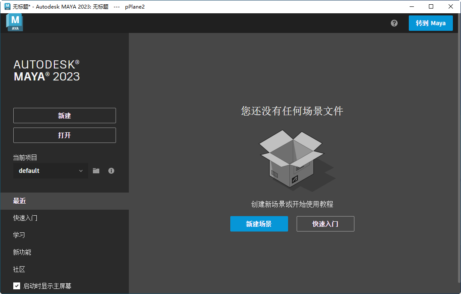This screenshot has height=294, width=461.
Task: Click the 打开 button
Action: [64, 135]
